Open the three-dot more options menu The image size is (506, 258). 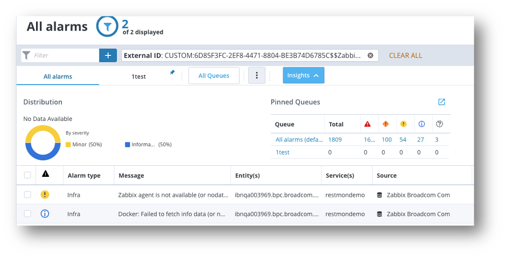point(257,75)
